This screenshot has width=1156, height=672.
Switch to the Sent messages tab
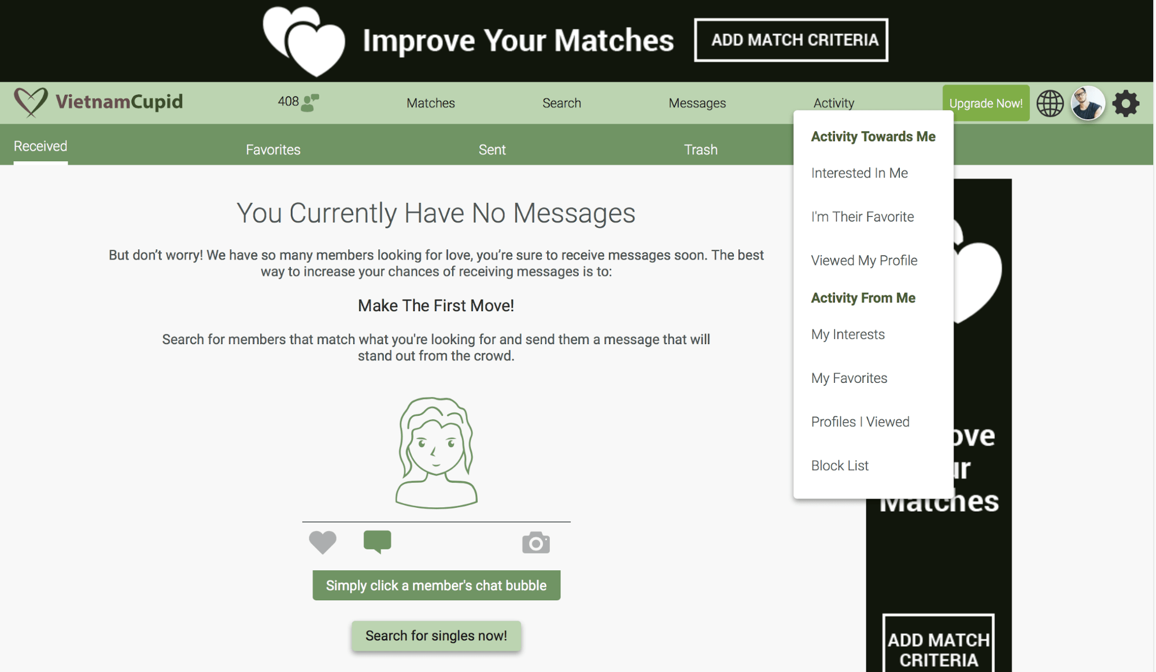[491, 147]
